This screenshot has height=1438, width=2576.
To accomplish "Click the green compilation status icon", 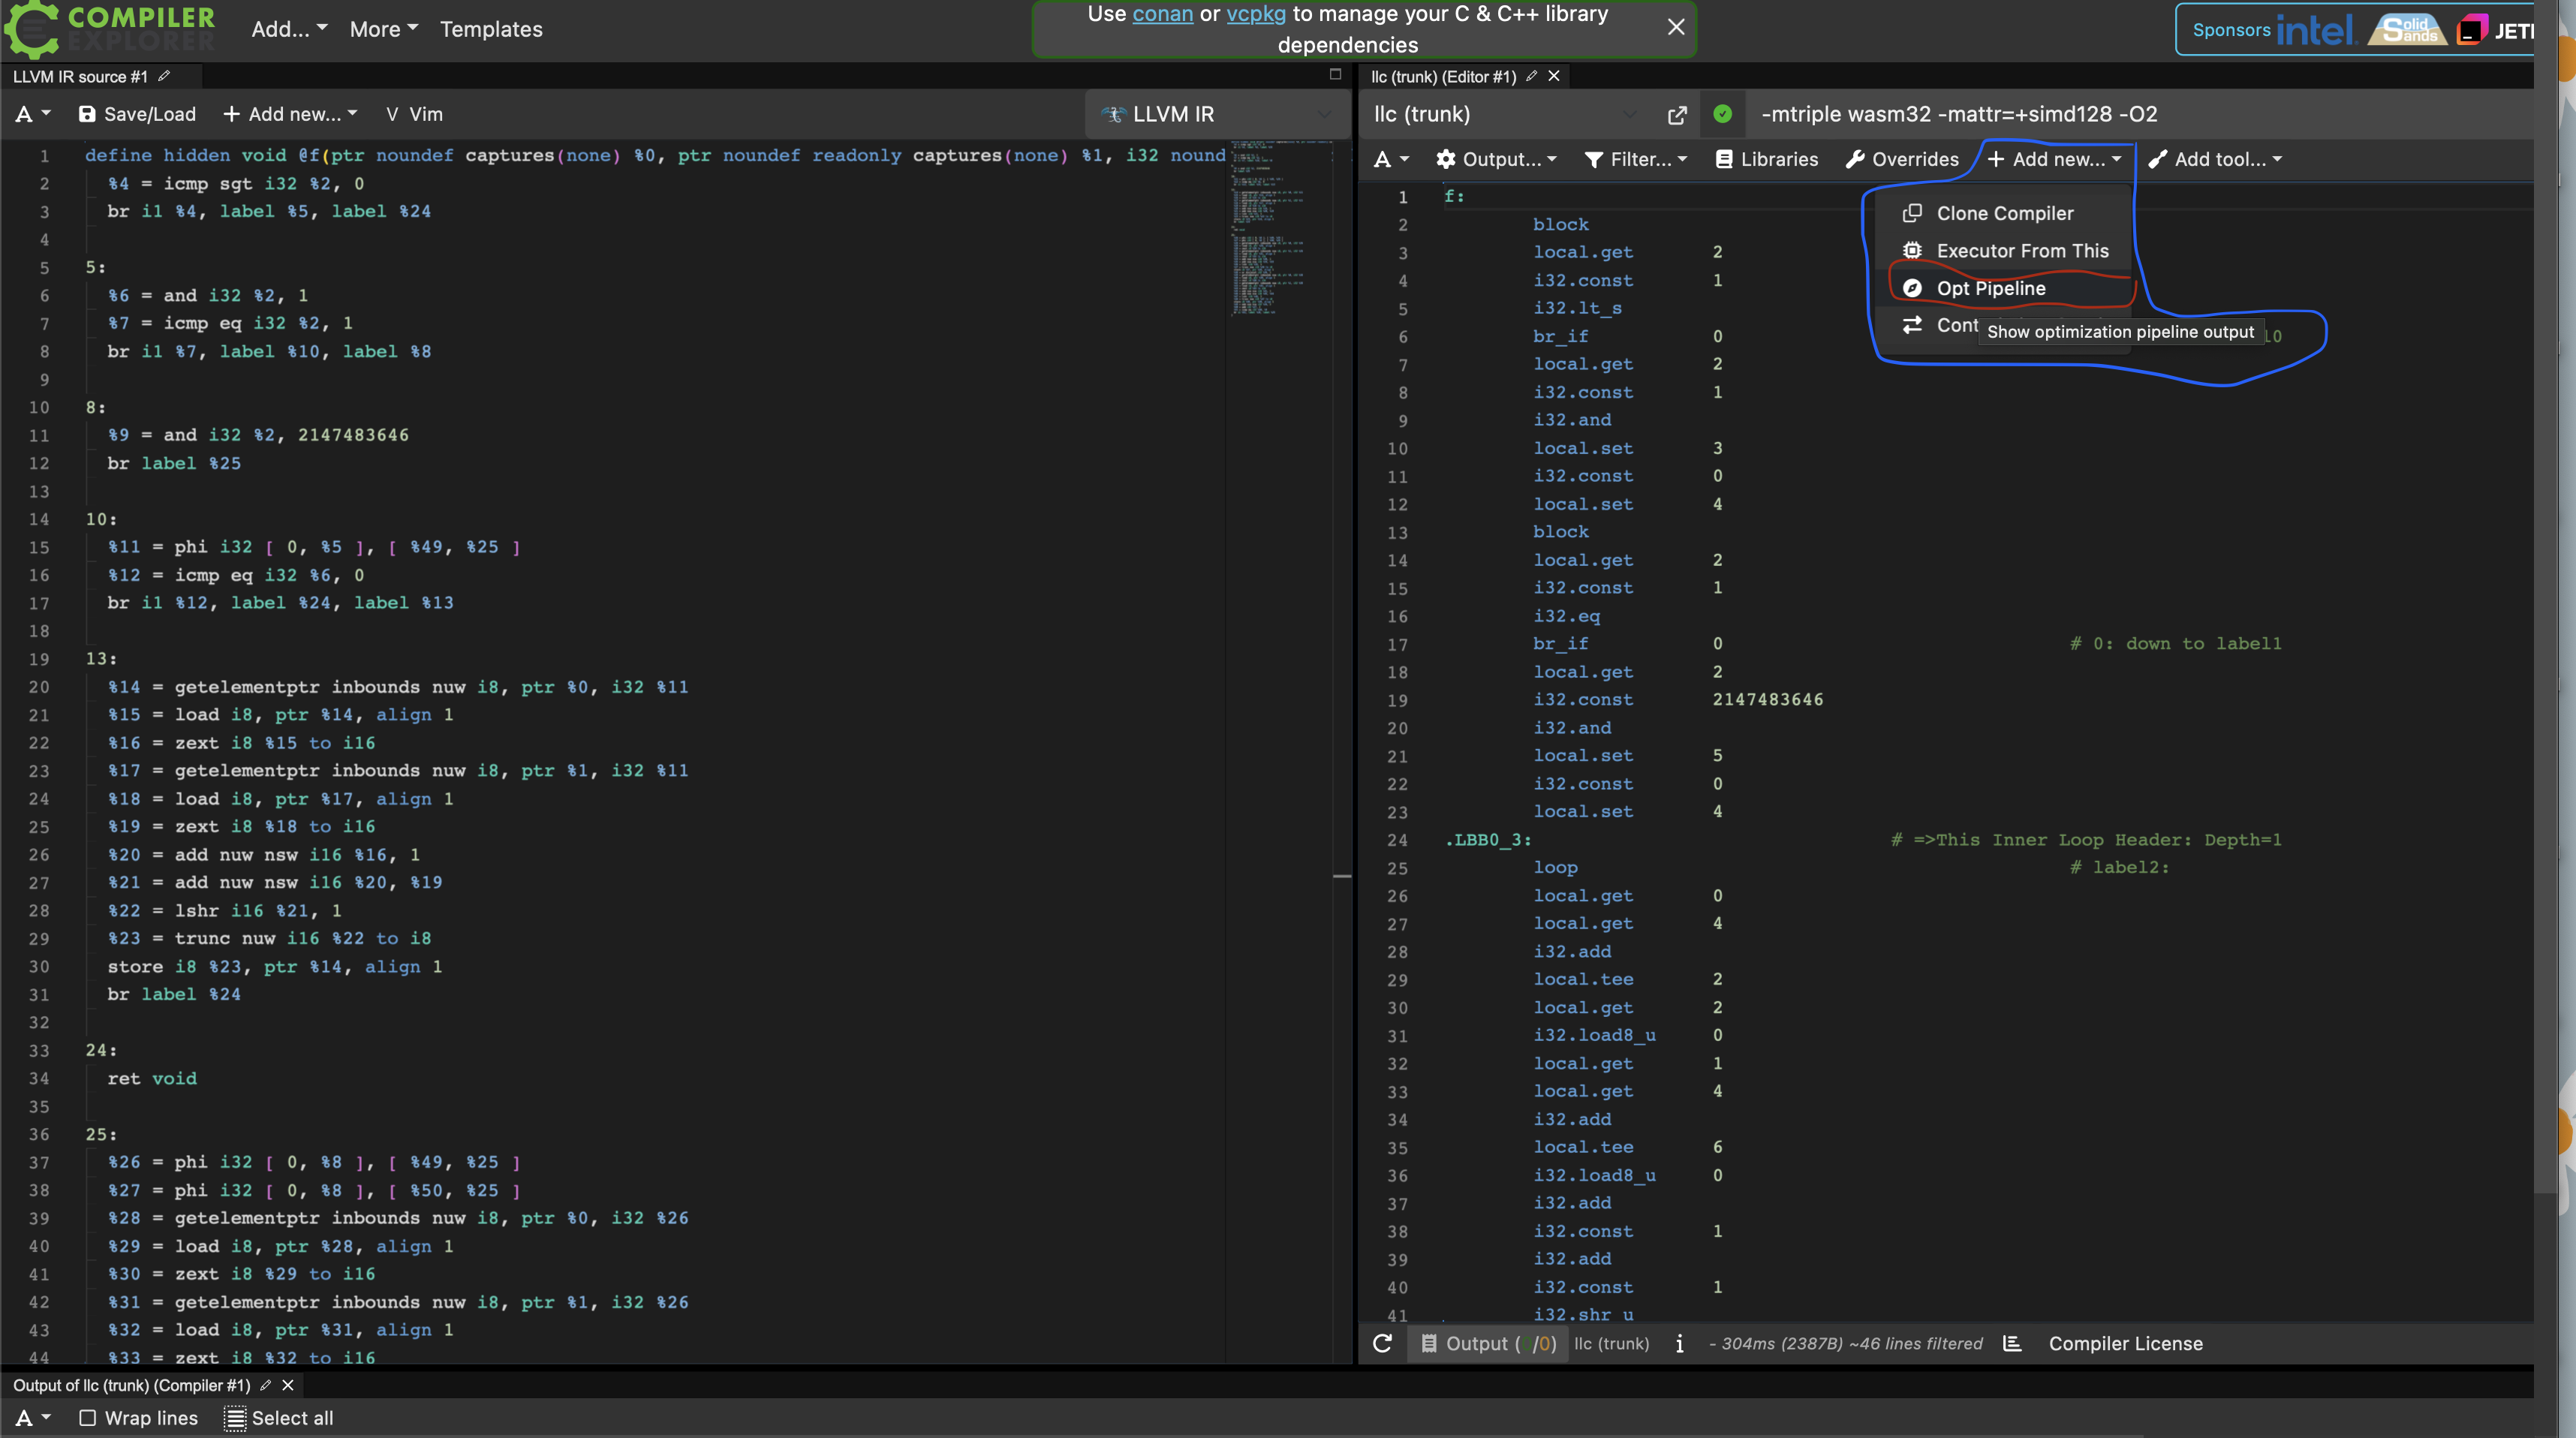I will 1722,114.
